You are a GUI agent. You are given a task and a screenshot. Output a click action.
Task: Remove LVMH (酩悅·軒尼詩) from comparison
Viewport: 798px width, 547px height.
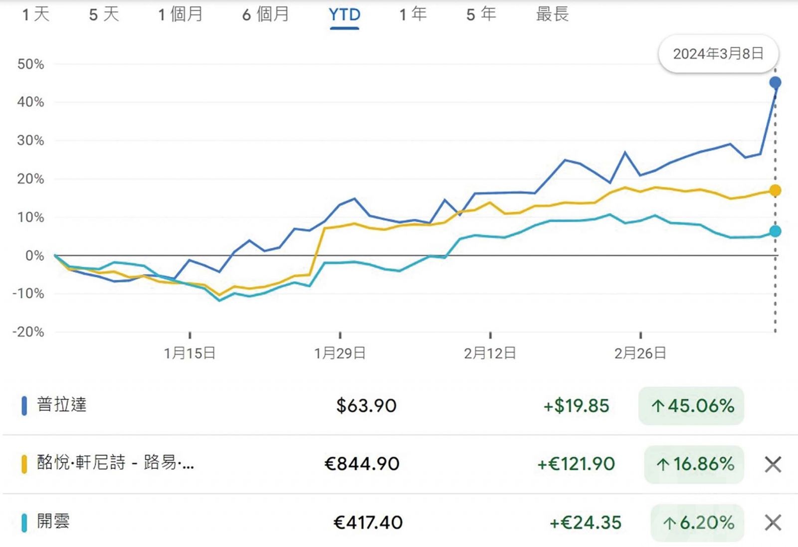(x=773, y=464)
